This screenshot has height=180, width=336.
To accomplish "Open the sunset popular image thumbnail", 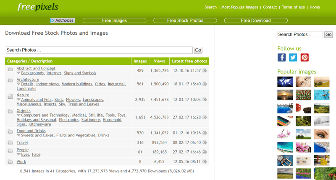I will pos(285,95).
